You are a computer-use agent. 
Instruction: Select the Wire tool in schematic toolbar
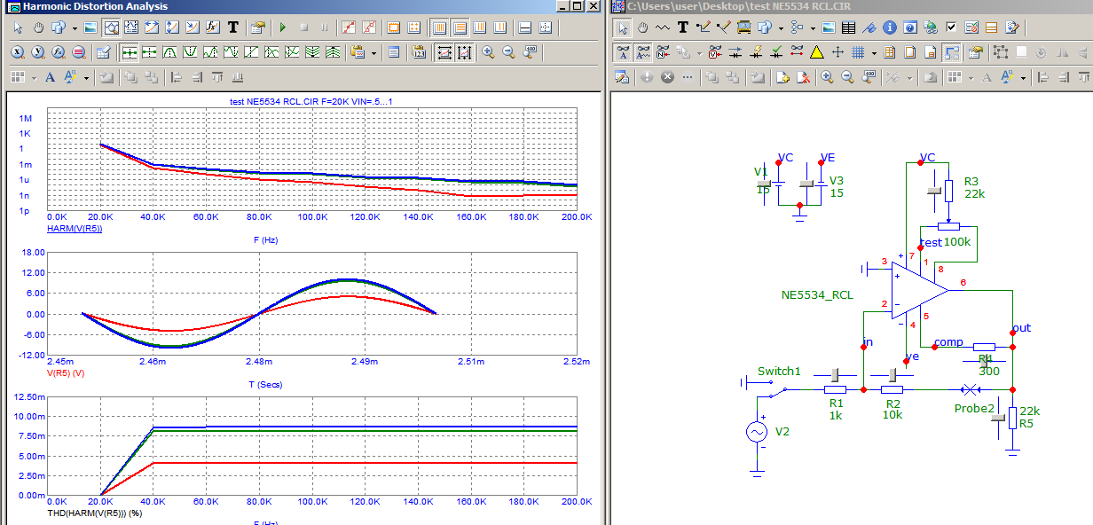click(703, 27)
